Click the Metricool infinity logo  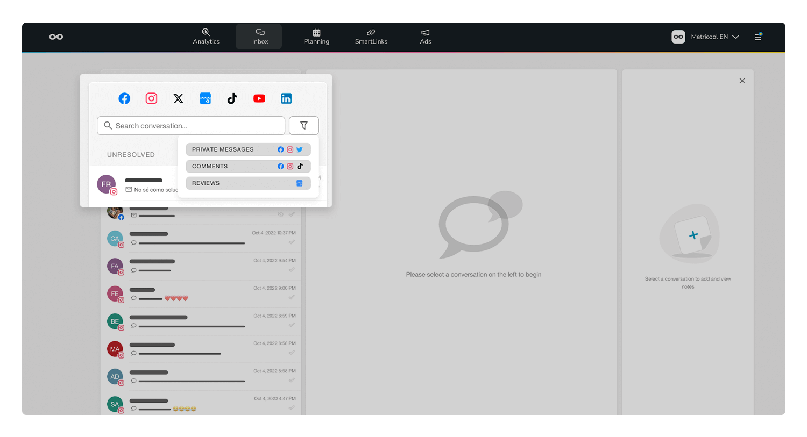[x=56, y=37]
